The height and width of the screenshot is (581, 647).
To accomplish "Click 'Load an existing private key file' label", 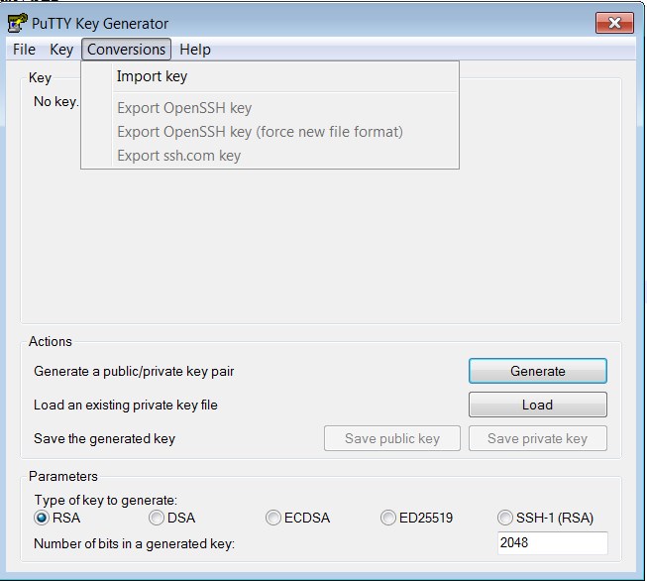I will [x=126, y=405].
